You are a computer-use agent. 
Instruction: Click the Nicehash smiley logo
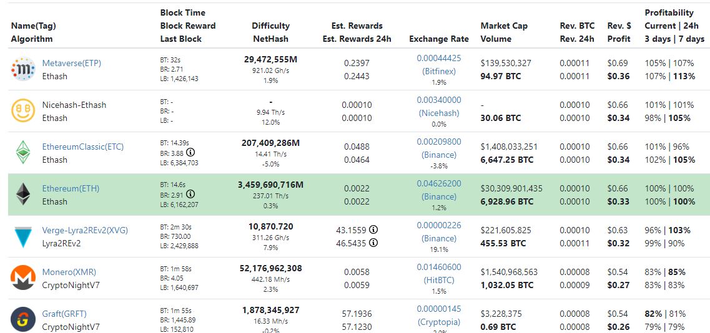click(x=23, y=111)
